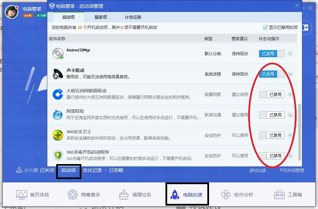The image size is (318, 209).
Task: Click 开机时间管理 link
Action: (292, 170)
